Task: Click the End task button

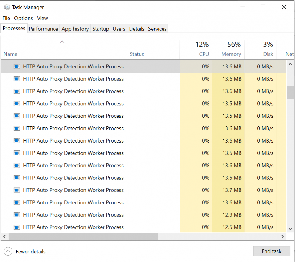Action: pos(271,251)
